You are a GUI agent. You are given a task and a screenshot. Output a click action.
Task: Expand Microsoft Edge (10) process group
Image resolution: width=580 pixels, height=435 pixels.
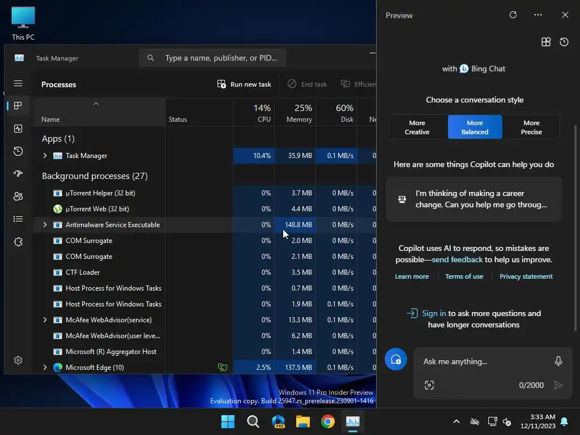point(45,367)
